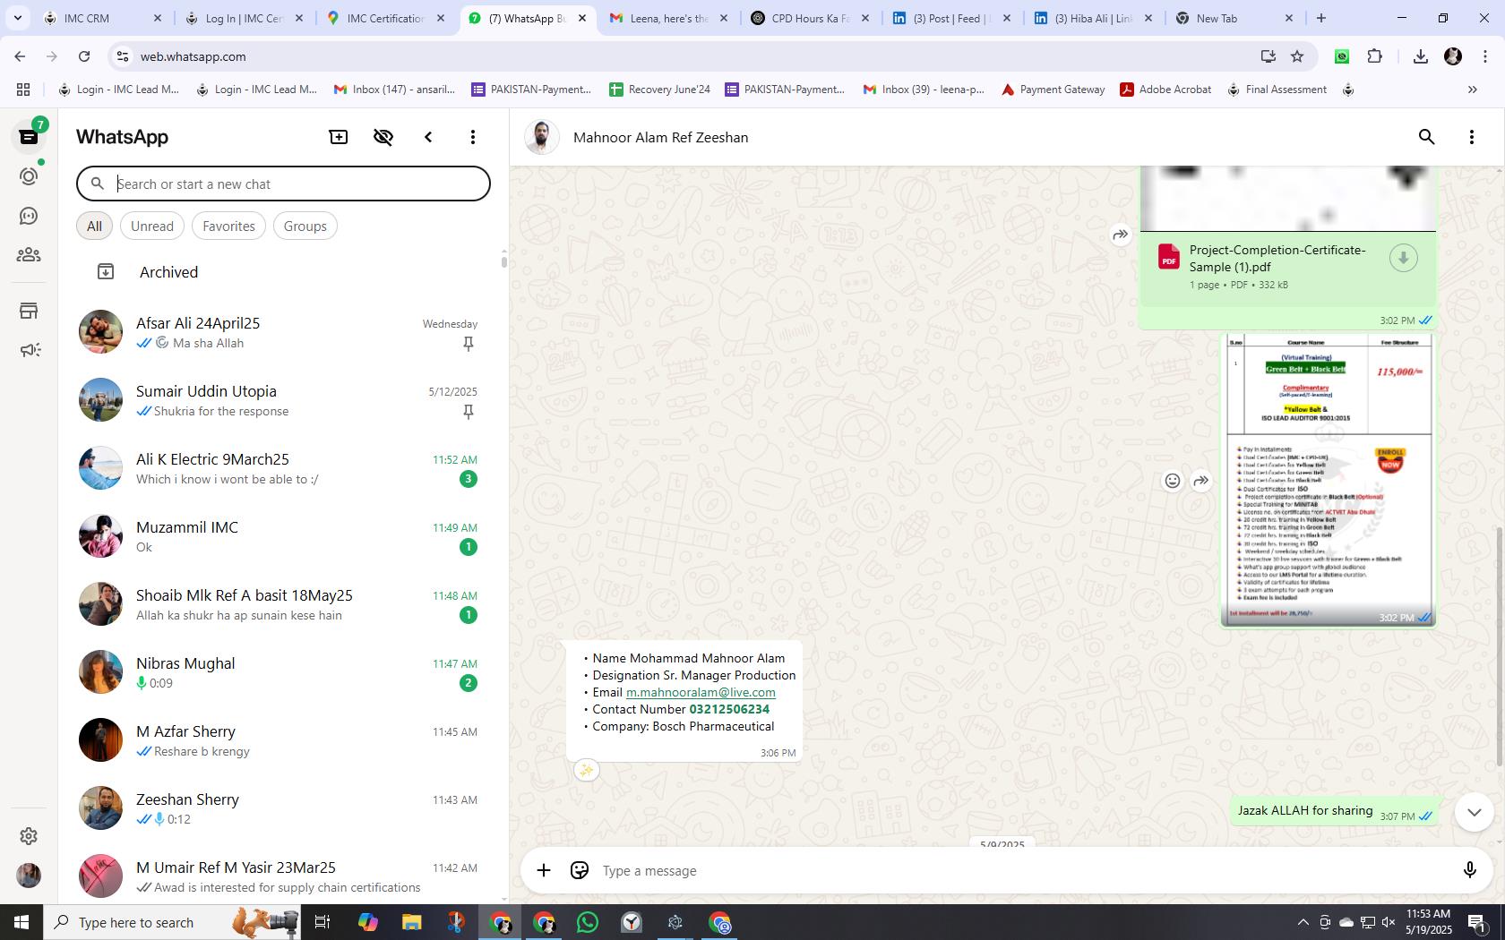Viewport: 1505px width, 940px height.
Task: Focus the Type a message field
Action: [1021, 870]
